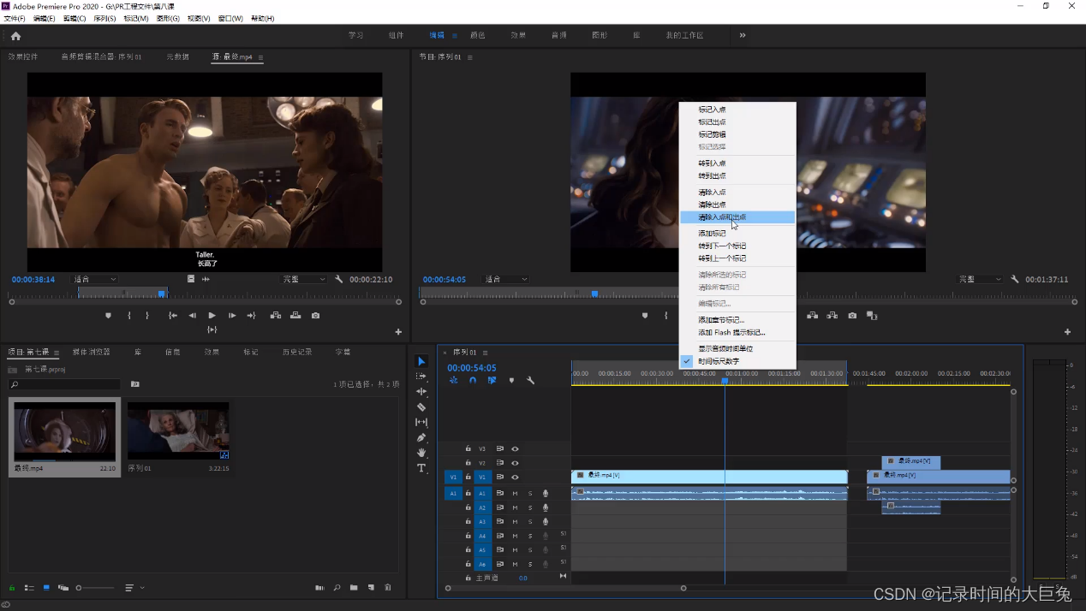Viewport: 1086px width, 611px height.
Task: Select the Slip tool
Action: pyautogui.click(x=421, y=423)
